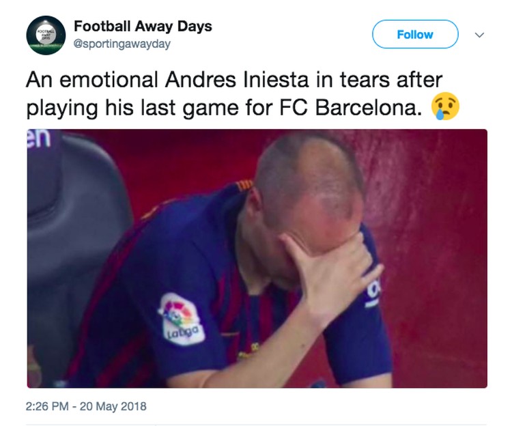Click the '20 May 2018' date text
The width and height of the screenshot is (512, 426).
pos(113,406)
